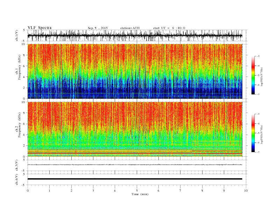Image resolution: width=277 pixels, height=214 pixels.
Task: Click the 'ch.1(V)' waveform axis label
Action: pyautogui.click(x=17, y=35)
